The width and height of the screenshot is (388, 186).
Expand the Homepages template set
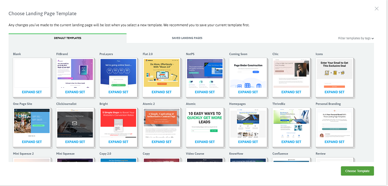point(248,142)
